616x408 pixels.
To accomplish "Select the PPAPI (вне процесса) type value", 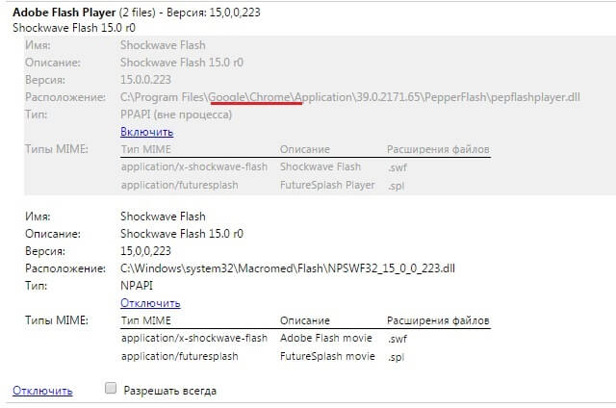I will (176, 115).
